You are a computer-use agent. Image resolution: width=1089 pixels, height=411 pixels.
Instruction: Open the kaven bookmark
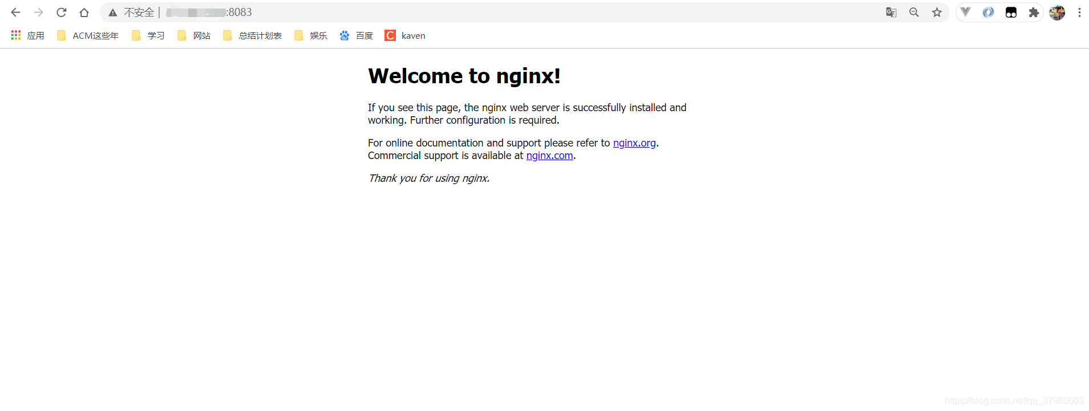tap(405, 35)
